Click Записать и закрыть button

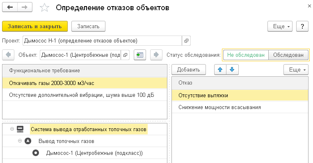coord(35,26)
